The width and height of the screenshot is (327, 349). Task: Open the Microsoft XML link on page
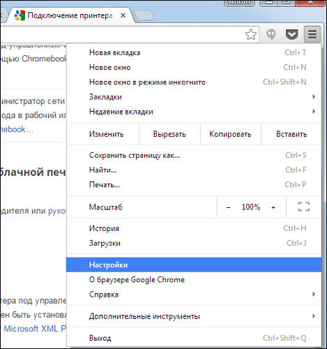tap(35, 329)
